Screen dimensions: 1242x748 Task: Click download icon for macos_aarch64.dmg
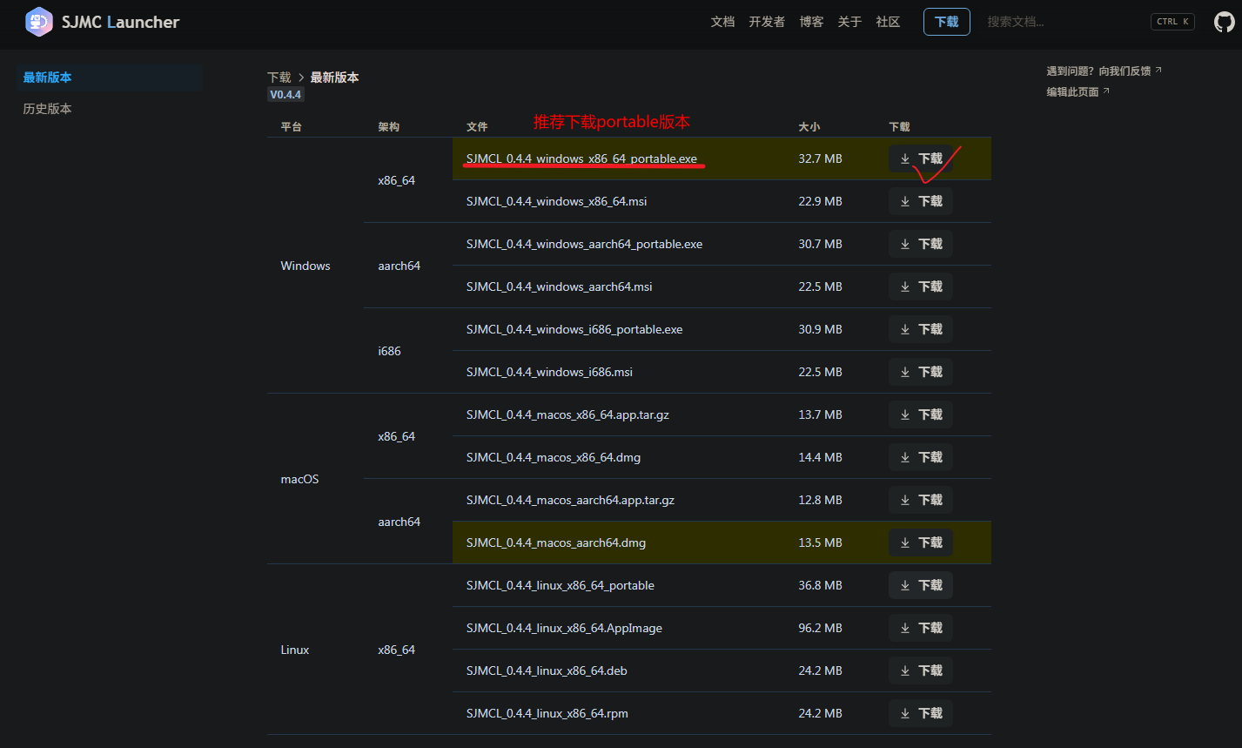(905, 542)
